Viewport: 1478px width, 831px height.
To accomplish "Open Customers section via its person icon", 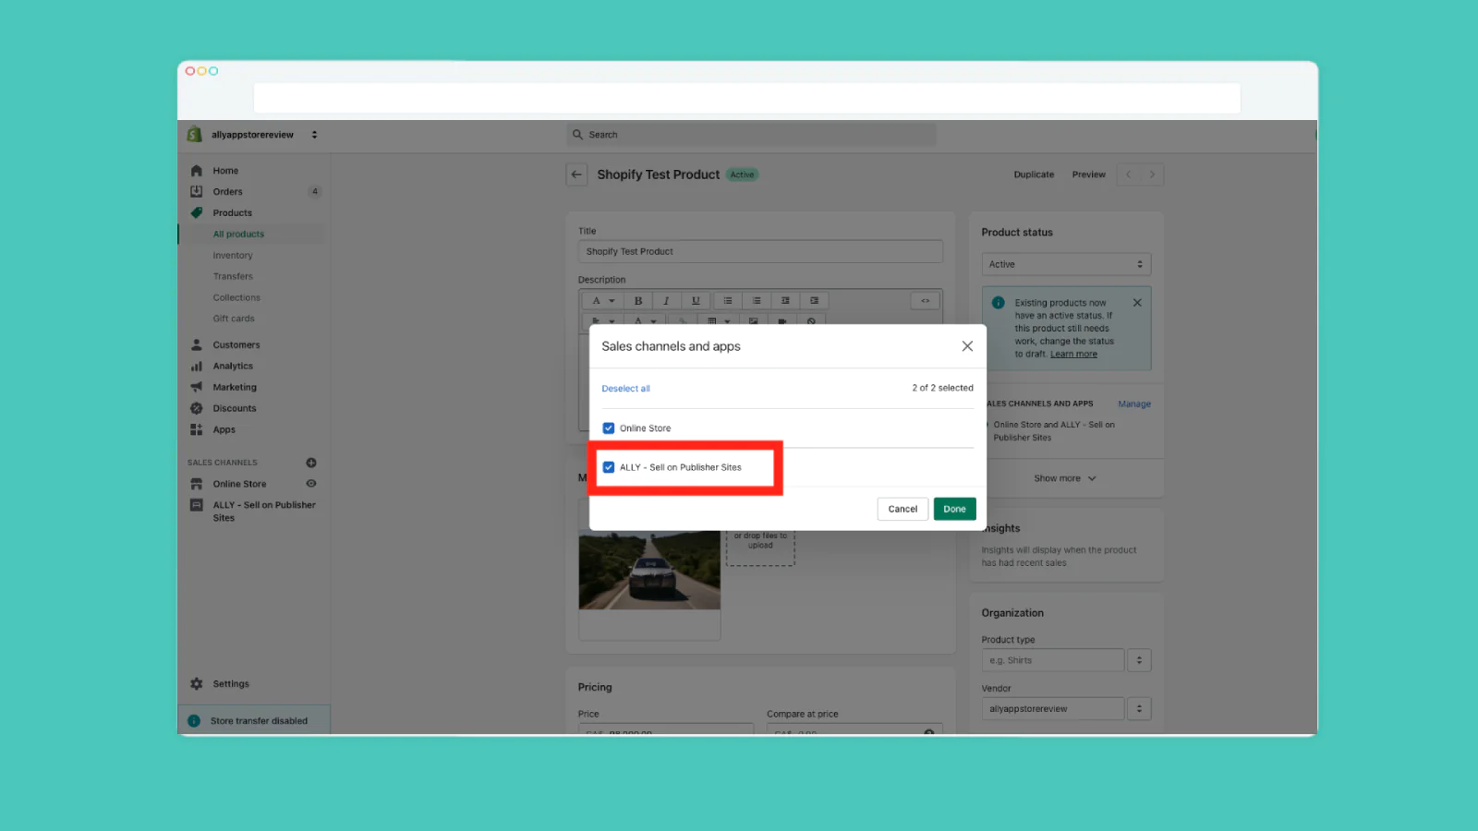I will [x=196, y=345].
